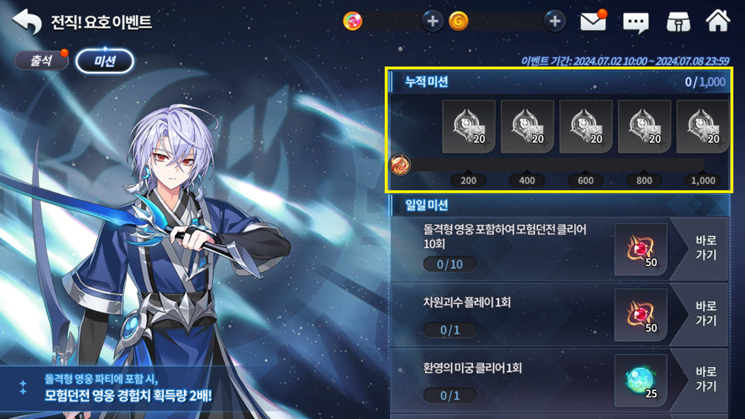745x419 pixels.
Task: Open the chat speech bubble icon
Action: (636, 23)
